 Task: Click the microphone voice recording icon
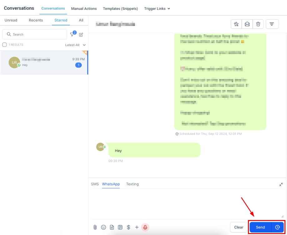(x=145, y=227)
